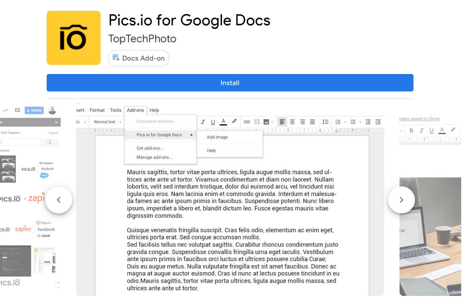Apply italic formatting icon

(203, 121)
